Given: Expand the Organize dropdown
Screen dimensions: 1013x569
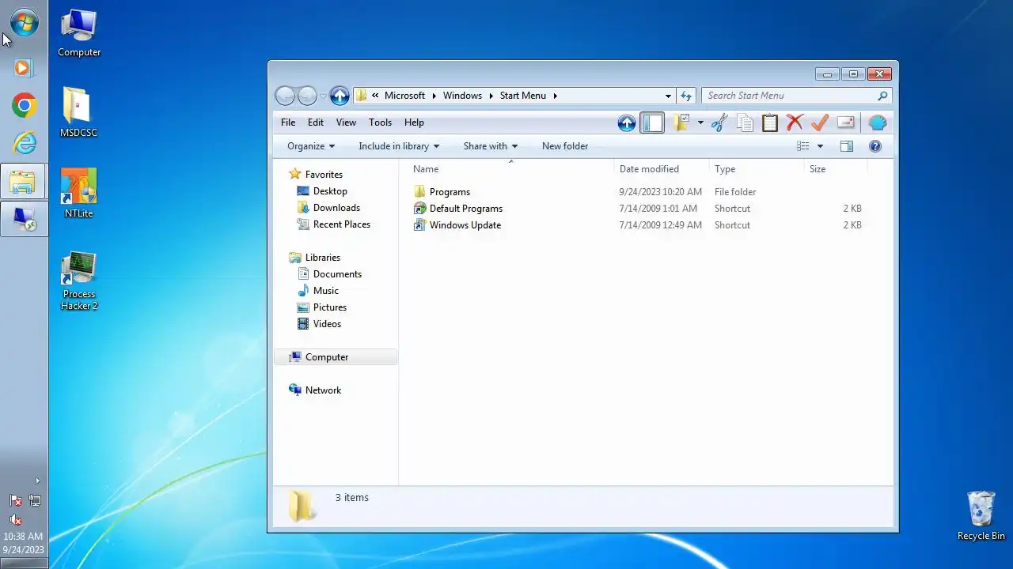Looking at the screenshot, I should coord(311,146).
